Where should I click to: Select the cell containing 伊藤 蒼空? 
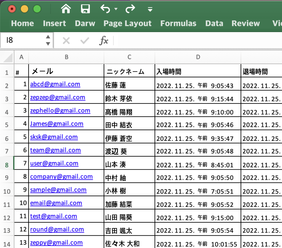129,137
